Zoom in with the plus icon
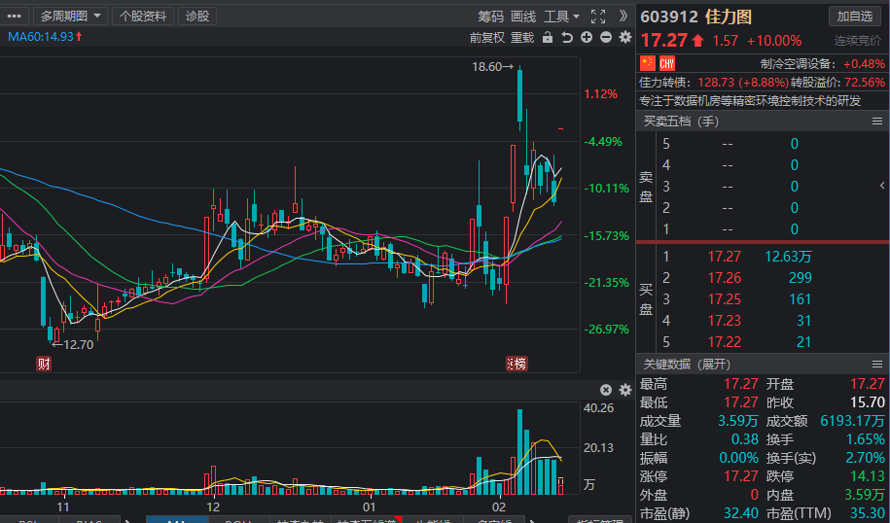The image size is (890, 523). pos(587,38)
